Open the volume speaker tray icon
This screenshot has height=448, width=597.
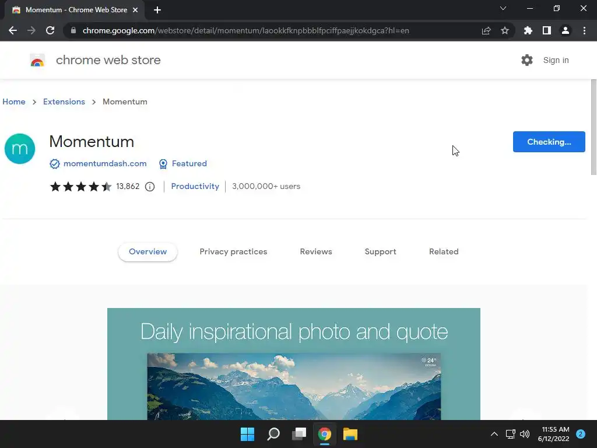pos(525,434)
